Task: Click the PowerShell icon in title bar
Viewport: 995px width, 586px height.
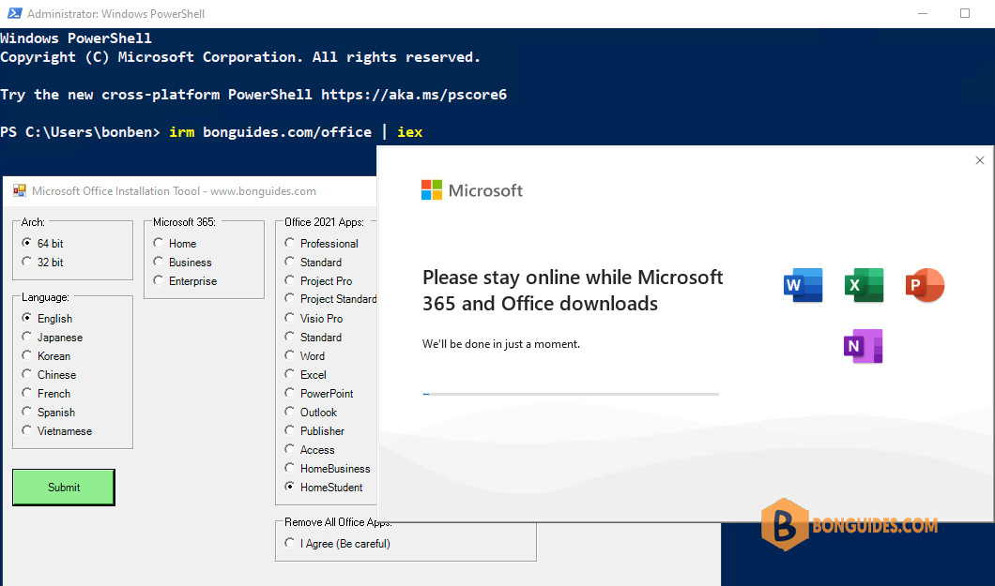Action: tap(14, 13)
